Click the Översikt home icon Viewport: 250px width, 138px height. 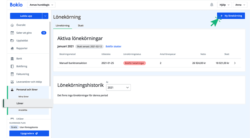click(x=12, y=25)
